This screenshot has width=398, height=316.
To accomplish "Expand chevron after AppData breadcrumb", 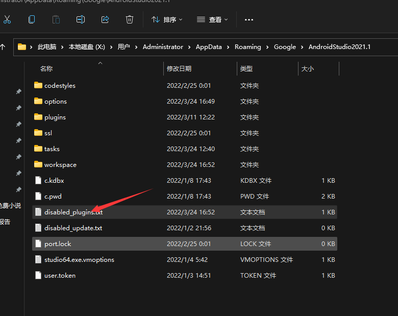I will pyautogui.click(x=228, y=47).
